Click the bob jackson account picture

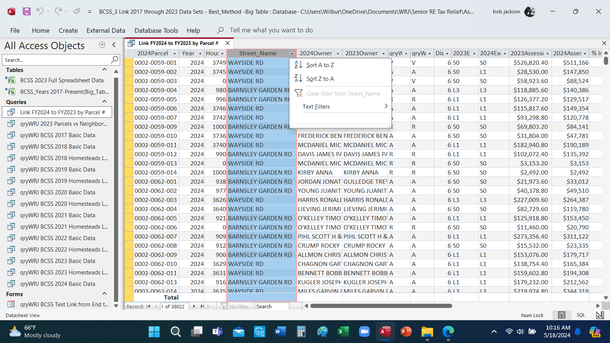[x=530, y=11]
